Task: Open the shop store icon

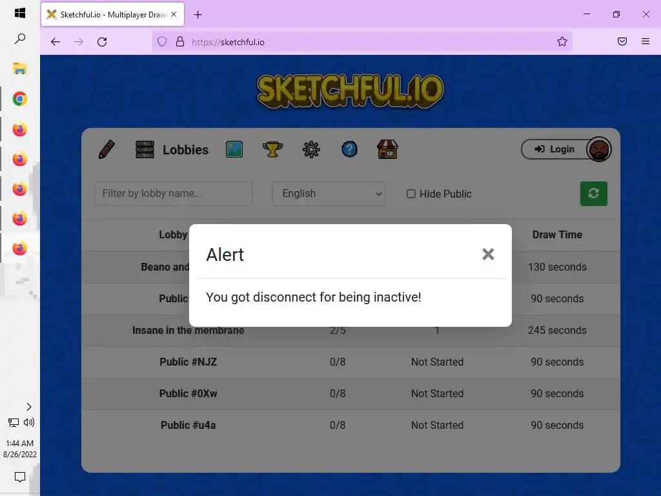Action: tap(387, 149)
